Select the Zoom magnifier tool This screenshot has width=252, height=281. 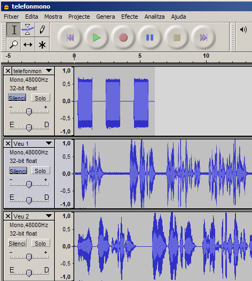[14, 44]
